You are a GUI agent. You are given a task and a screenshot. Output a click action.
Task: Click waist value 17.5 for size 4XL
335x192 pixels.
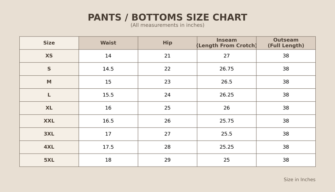pyautogui.click(x=108, y=147)
